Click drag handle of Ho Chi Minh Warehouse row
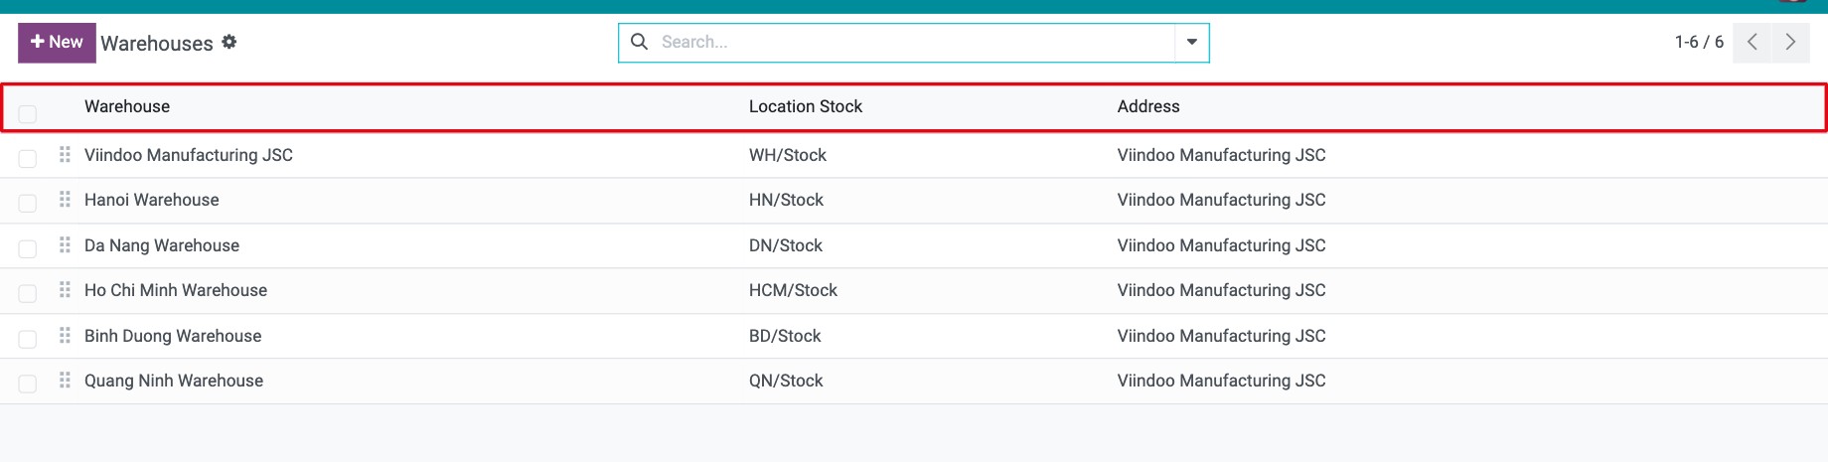Viewport: 1828px width, 462px height. pyautogui.click(x=65, y=289)
